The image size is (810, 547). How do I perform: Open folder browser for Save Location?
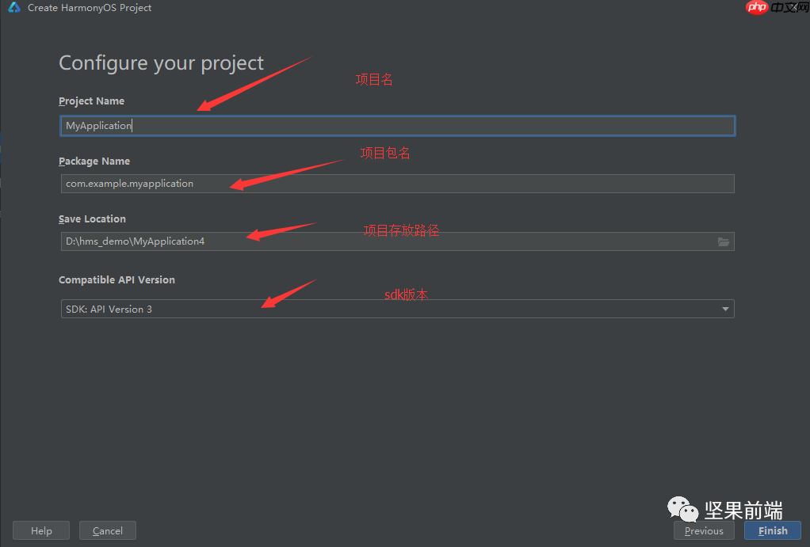[723, 241]
